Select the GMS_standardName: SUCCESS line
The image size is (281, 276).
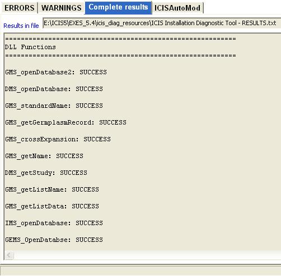54,106
